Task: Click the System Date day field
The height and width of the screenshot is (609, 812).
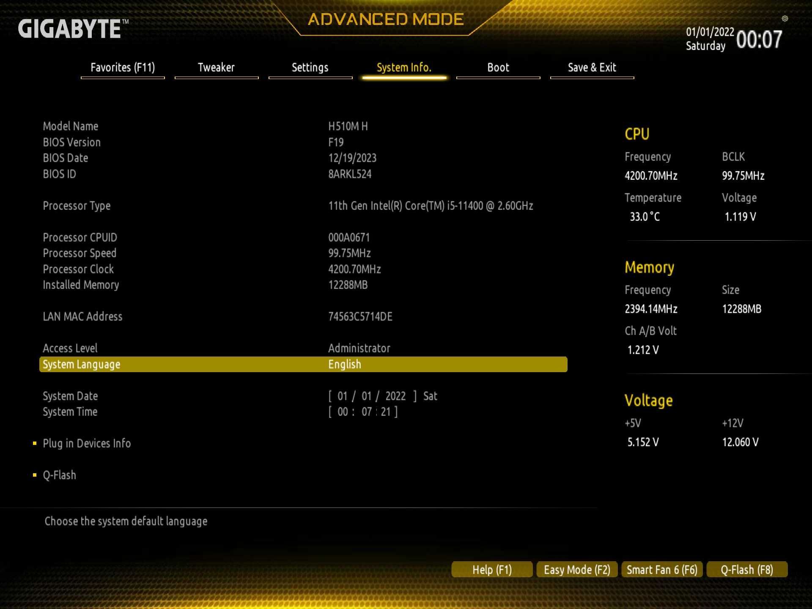Action: 366,396
